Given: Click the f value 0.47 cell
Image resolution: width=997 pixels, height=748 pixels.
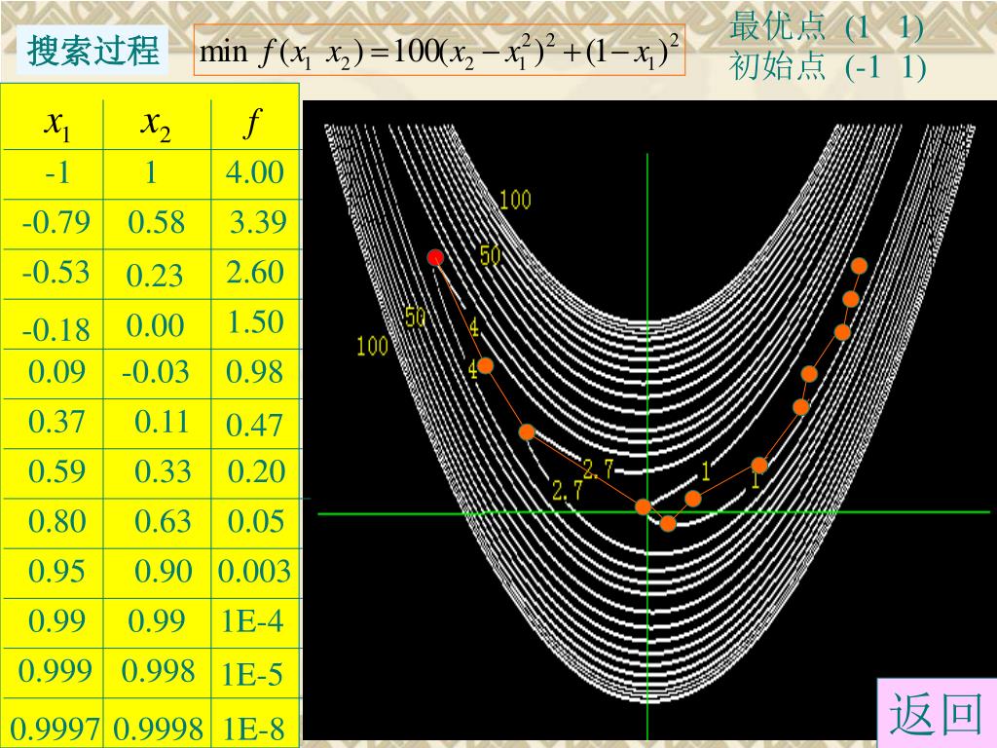Looking at the screenshot, I should [255, 425].
